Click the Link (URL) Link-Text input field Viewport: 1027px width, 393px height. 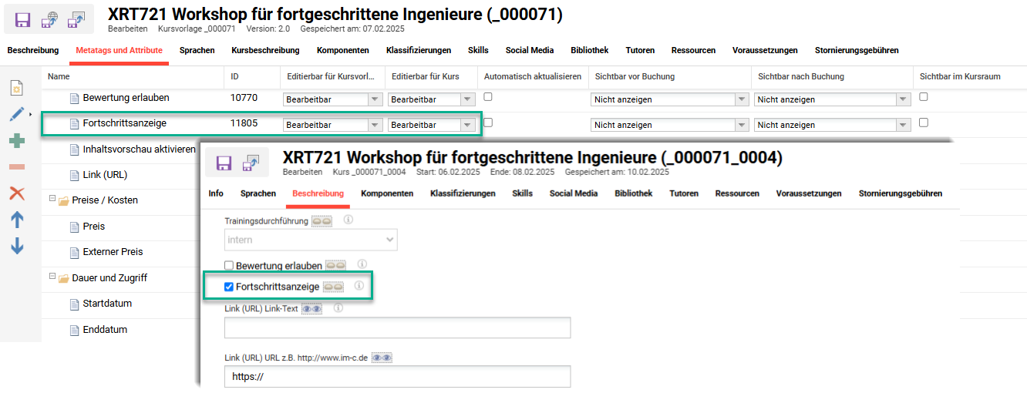click(397, 328)
